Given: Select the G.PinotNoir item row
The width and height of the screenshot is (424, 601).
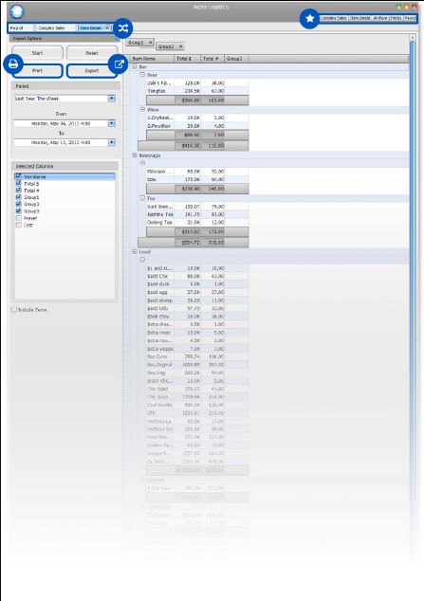Looking at the screenshot, I should [197, 126].
